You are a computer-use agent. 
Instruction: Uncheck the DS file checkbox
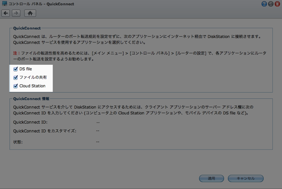[x=16, y=69]
